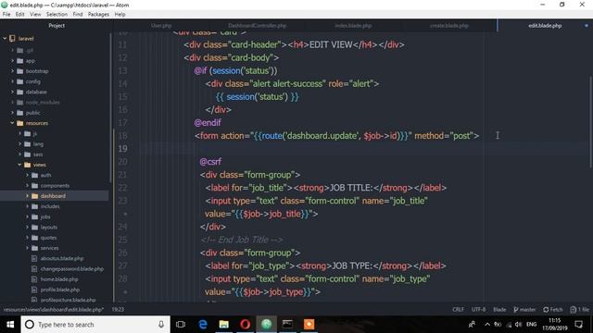Open Task View on taskbar
This screenshot has width=593, height=333.
click(181, 325)
